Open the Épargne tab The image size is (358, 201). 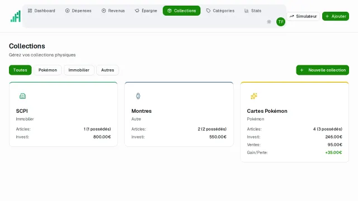coord(146,11)
